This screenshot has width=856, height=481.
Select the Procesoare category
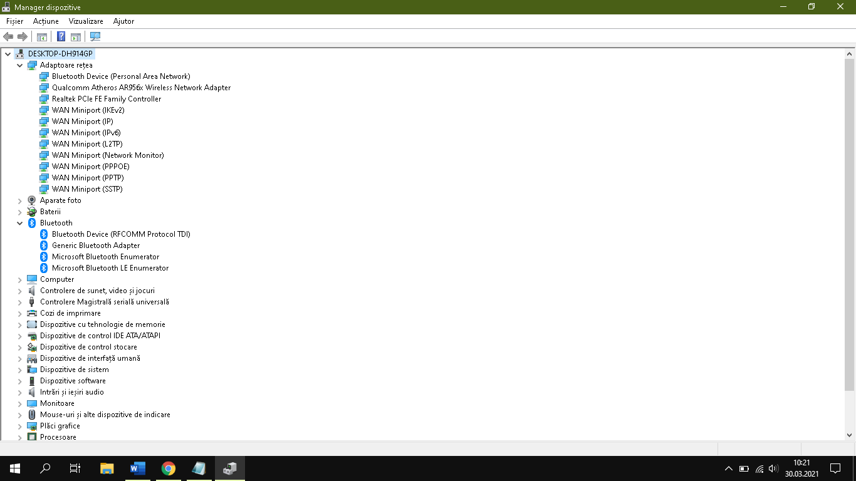(x=58, y=437)
